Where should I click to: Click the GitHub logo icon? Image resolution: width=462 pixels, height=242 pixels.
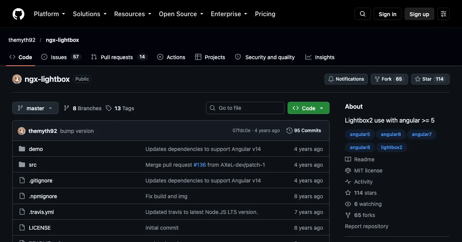click(x=18, y=14)
